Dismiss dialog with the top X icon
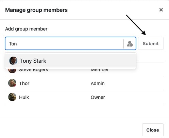Viewport: 169px width, 138px height. point(161,10)
